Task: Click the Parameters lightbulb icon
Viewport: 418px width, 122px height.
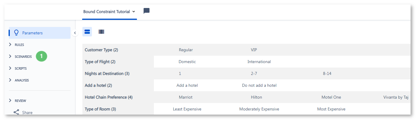Action: 17,33
